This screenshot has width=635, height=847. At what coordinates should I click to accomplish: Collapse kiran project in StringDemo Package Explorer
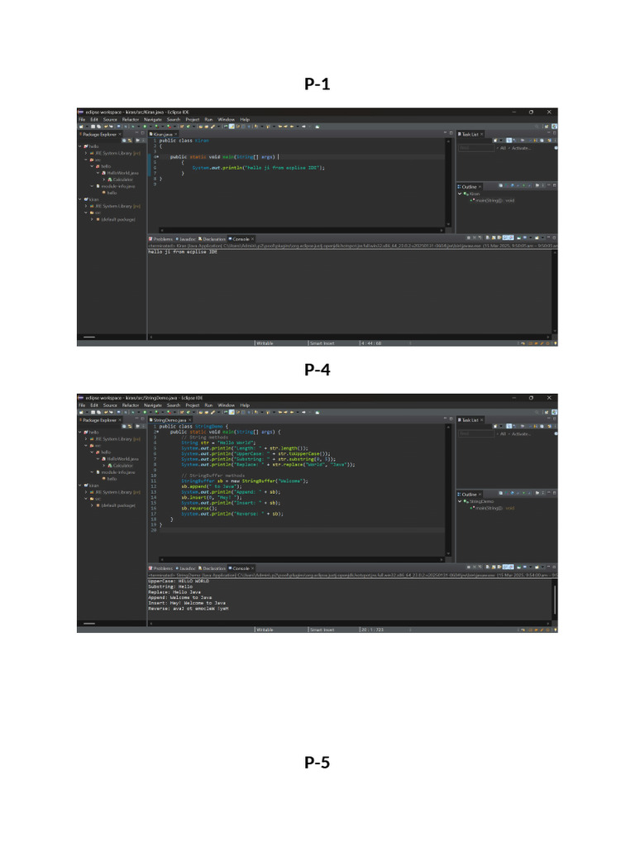80,486
